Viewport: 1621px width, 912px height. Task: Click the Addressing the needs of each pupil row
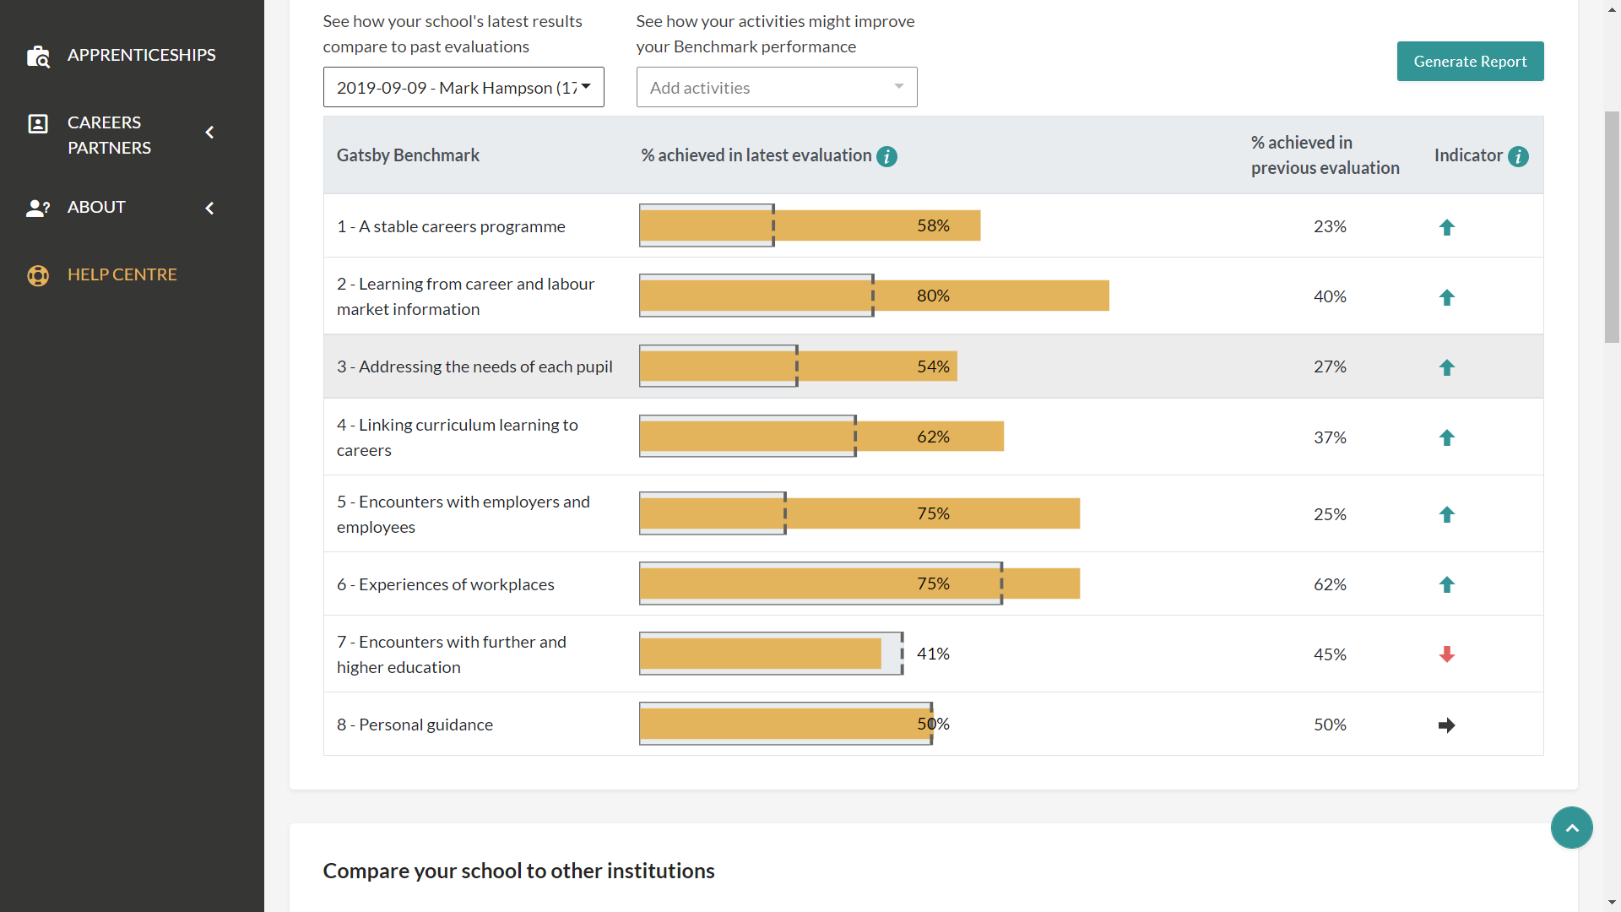pyautogui.click(x=474, y=366)
